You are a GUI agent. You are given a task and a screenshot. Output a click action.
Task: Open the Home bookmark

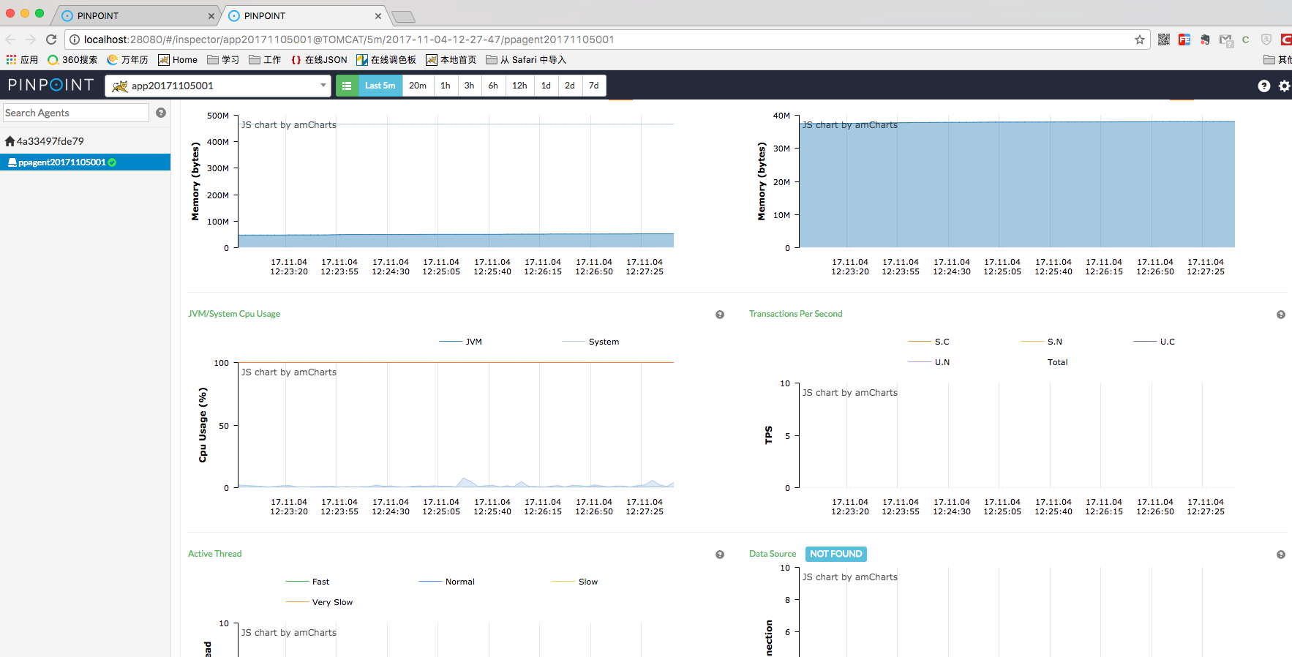pyautogui.click(x=178, y=60)
